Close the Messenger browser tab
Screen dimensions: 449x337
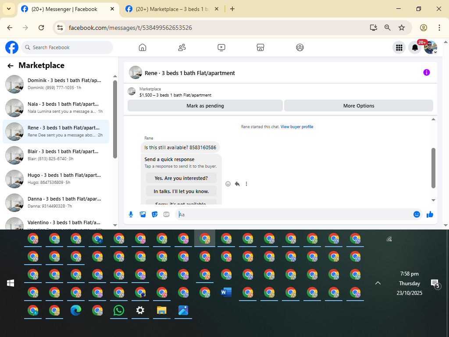[x=112, y=9]
